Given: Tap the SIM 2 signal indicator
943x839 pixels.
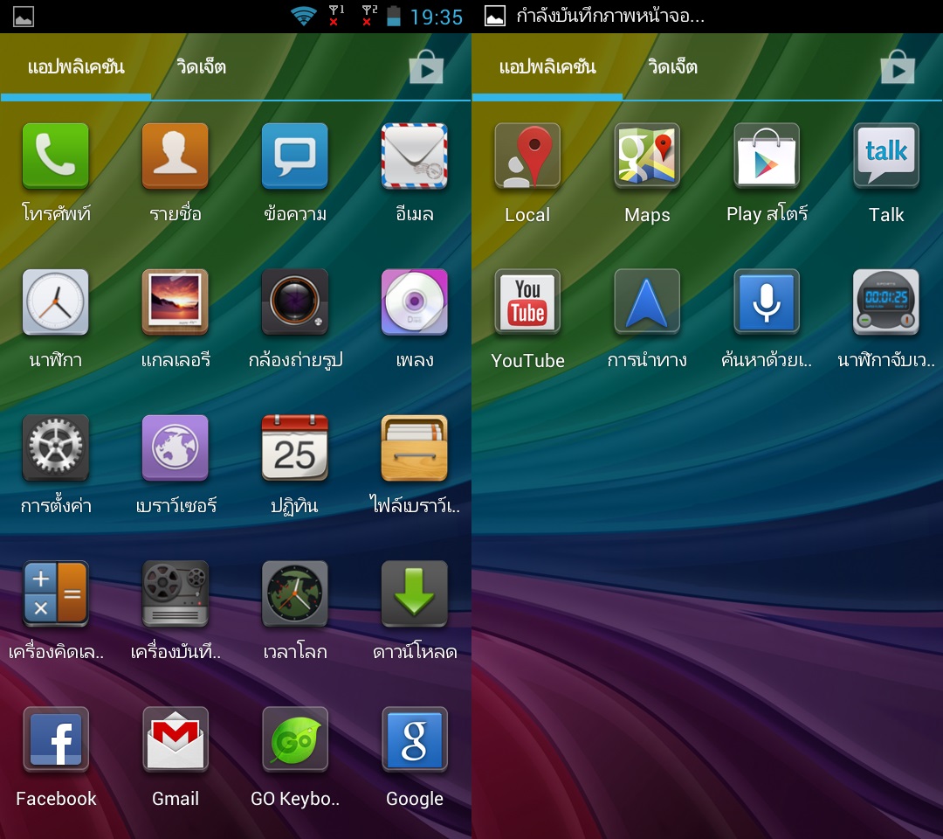Looking at the screenshot, I should coord(369,16).
